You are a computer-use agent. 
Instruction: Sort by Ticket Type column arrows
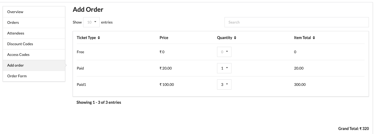99,38
